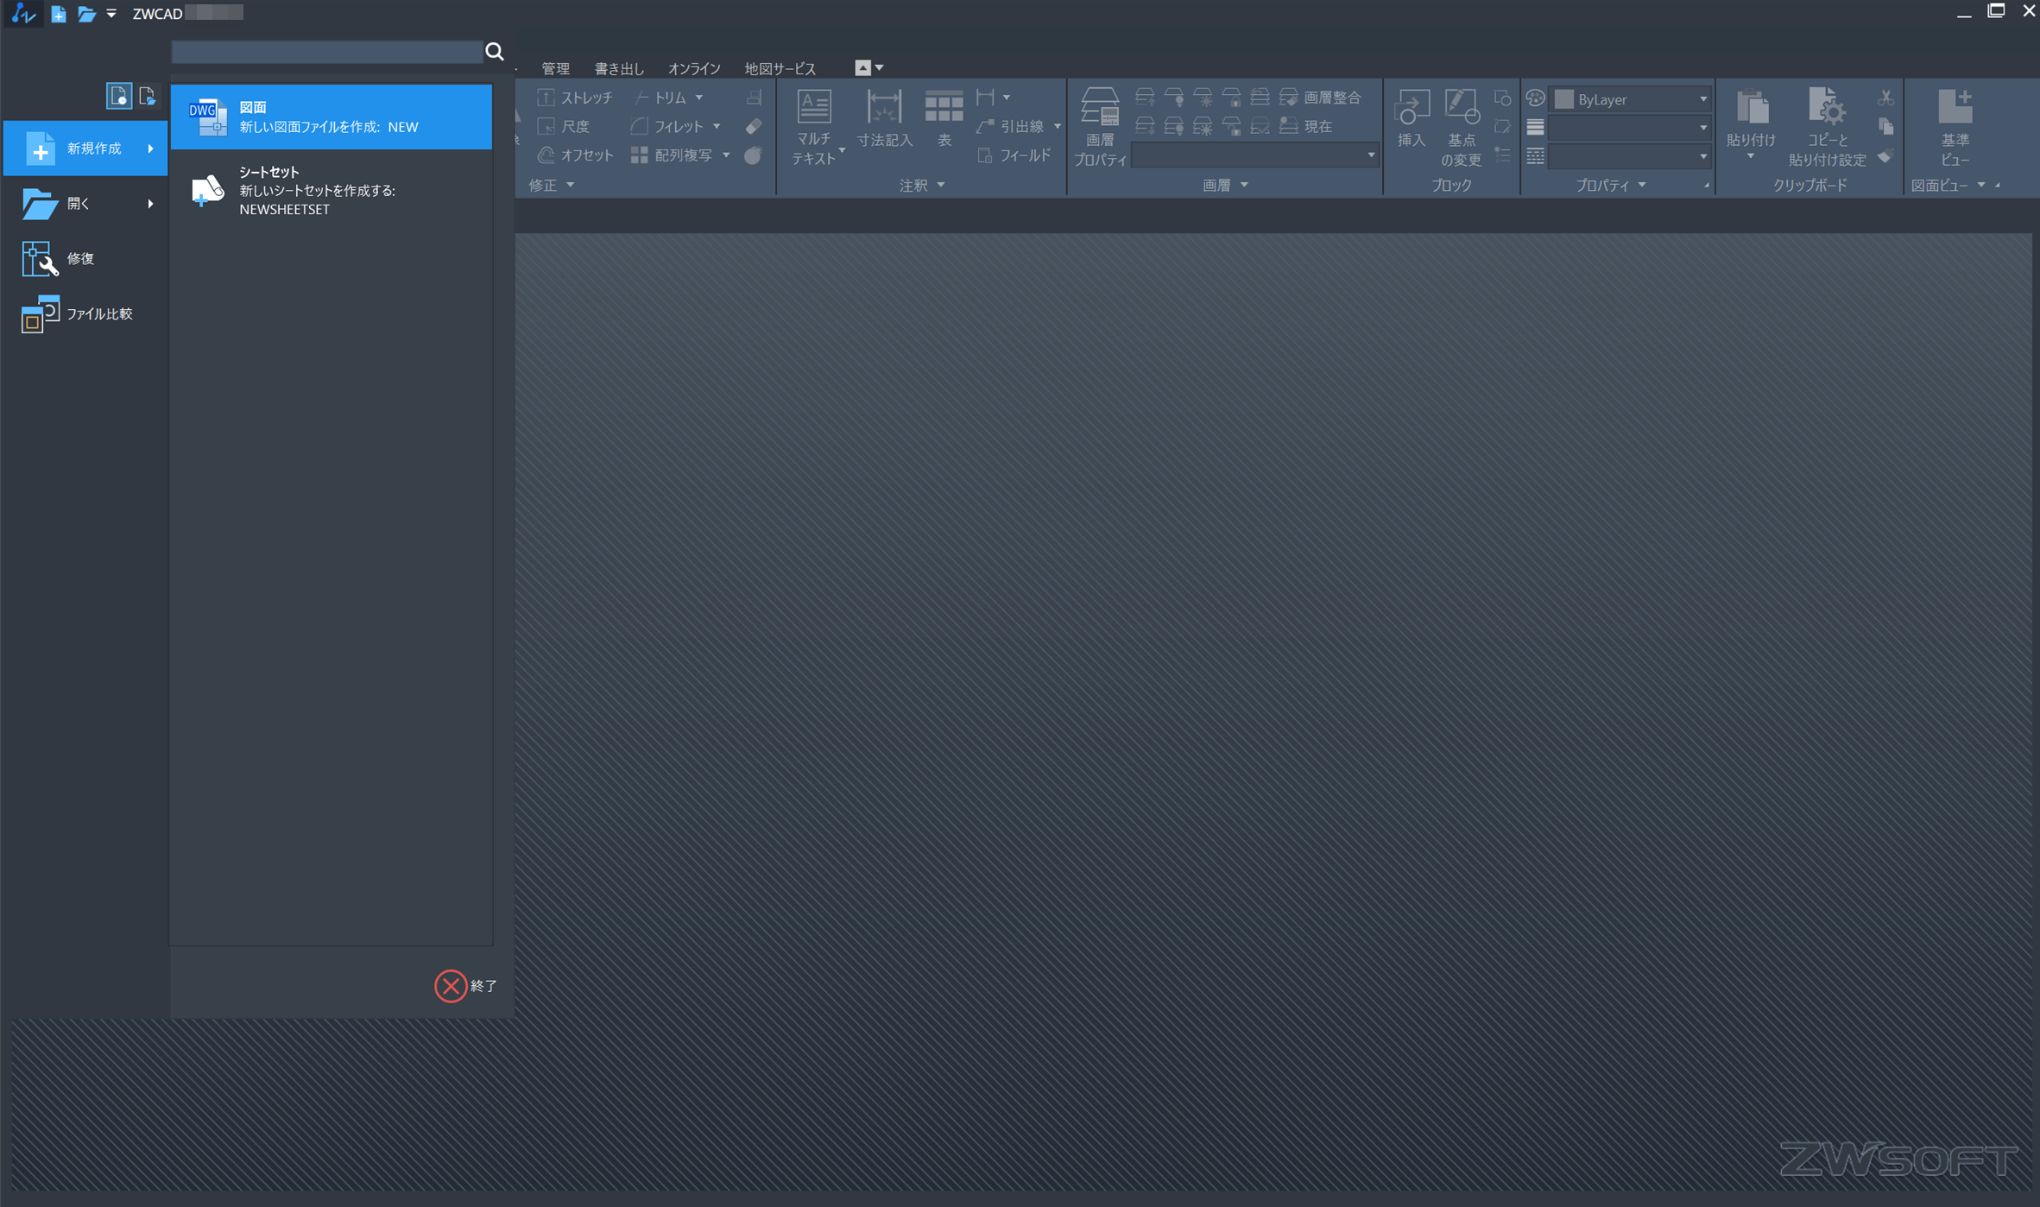Click the 挿入 insert block tool
Viewport: 2040px width, 1207px height.
tap(1412, 119)
